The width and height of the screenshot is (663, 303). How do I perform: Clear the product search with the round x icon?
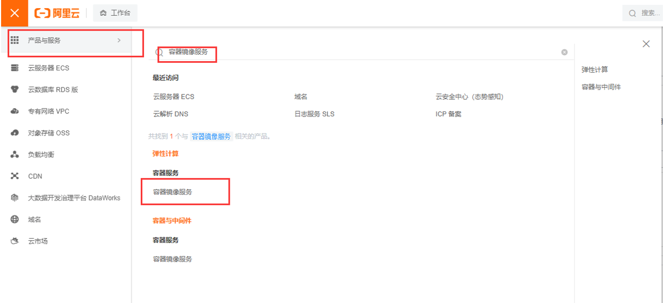pyautogui.click(x=564, y=52)
